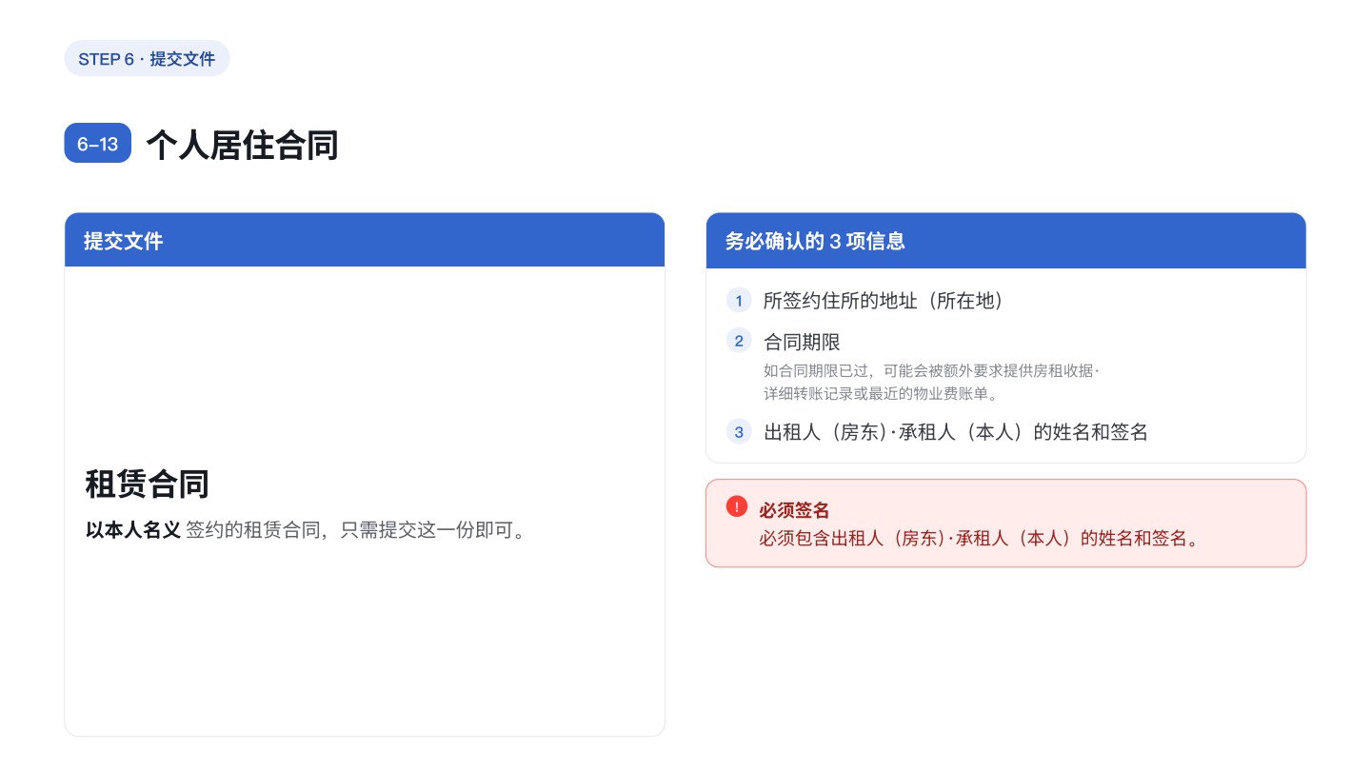1371x771 pixels.
Task: Click the pink 必须签名 warning box
Action: [1006, 524]
